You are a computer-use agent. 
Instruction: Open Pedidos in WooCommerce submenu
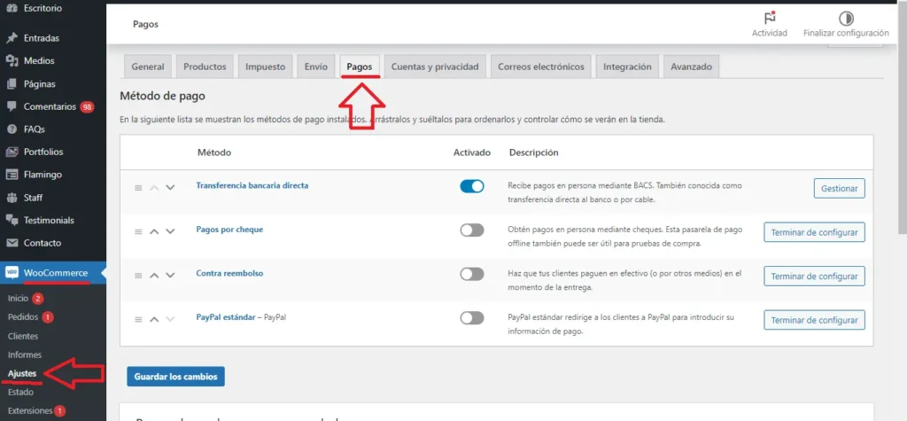tap(23, 317)
